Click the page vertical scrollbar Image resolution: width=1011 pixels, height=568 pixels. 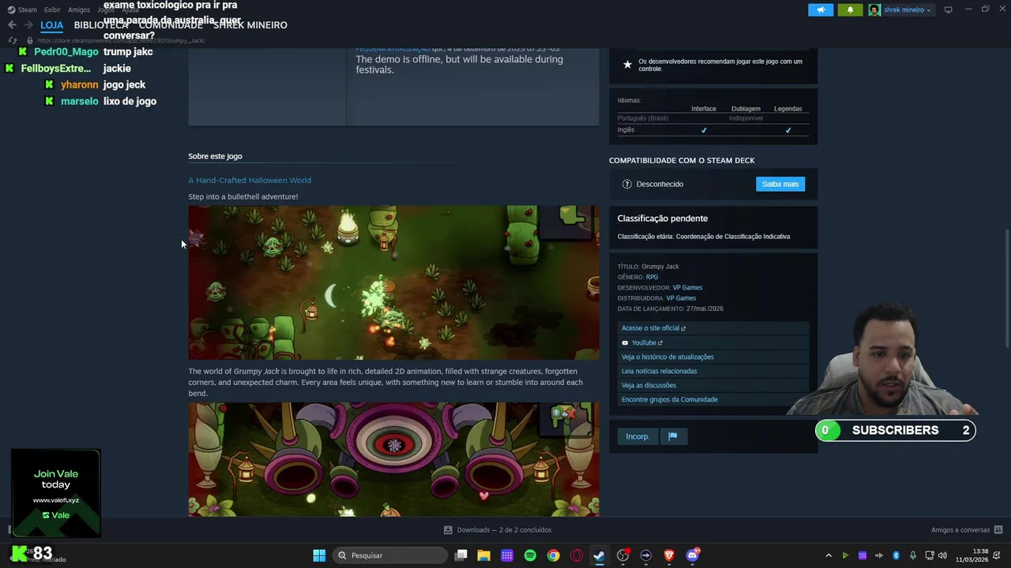(x=1006, y=288)
